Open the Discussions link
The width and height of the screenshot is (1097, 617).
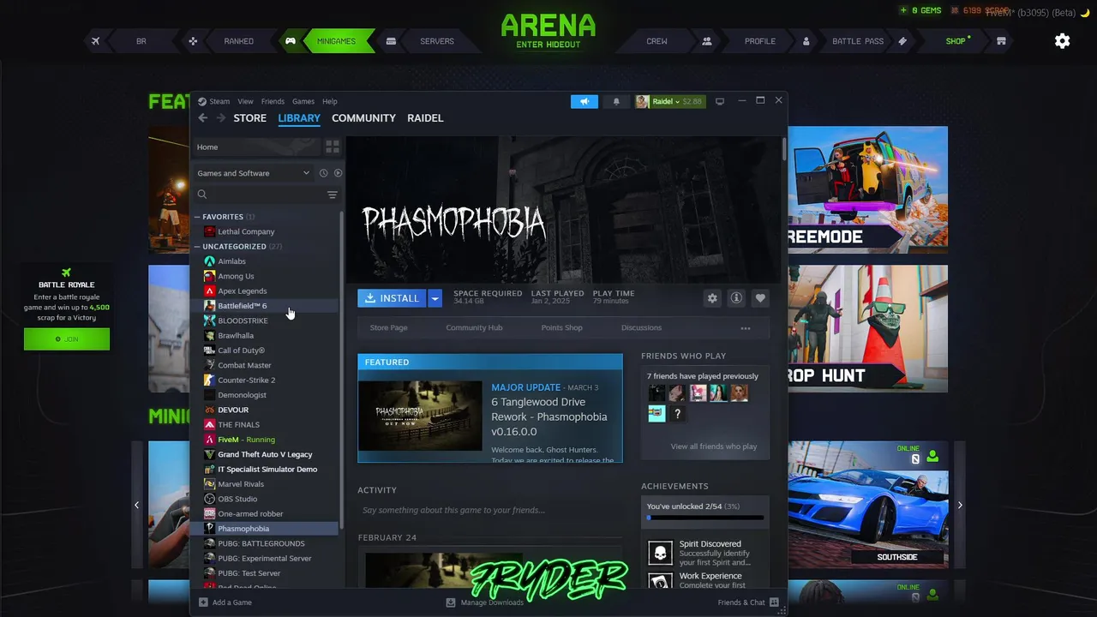pos(641,328)
